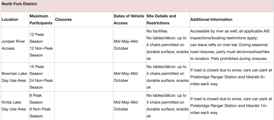
Task: Select the Additional Information column header
Action: [x=211, y=19]
